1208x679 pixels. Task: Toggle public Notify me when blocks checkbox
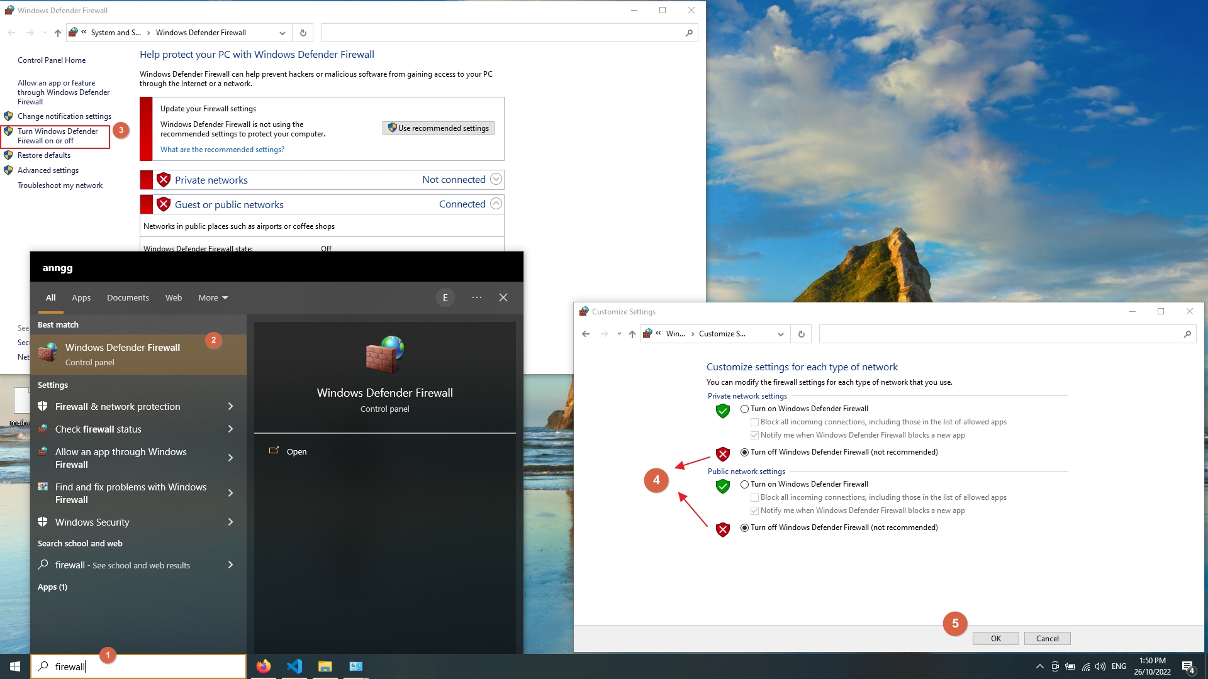click(754, 511)
